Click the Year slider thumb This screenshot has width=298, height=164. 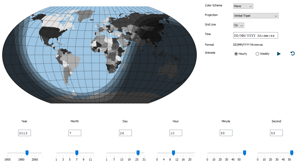pyautogui.click(x=27, y=153)
